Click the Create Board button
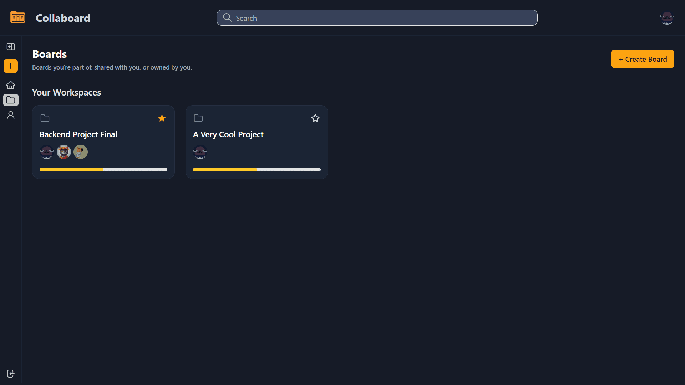The image size is (685, 385). (643, 59)
